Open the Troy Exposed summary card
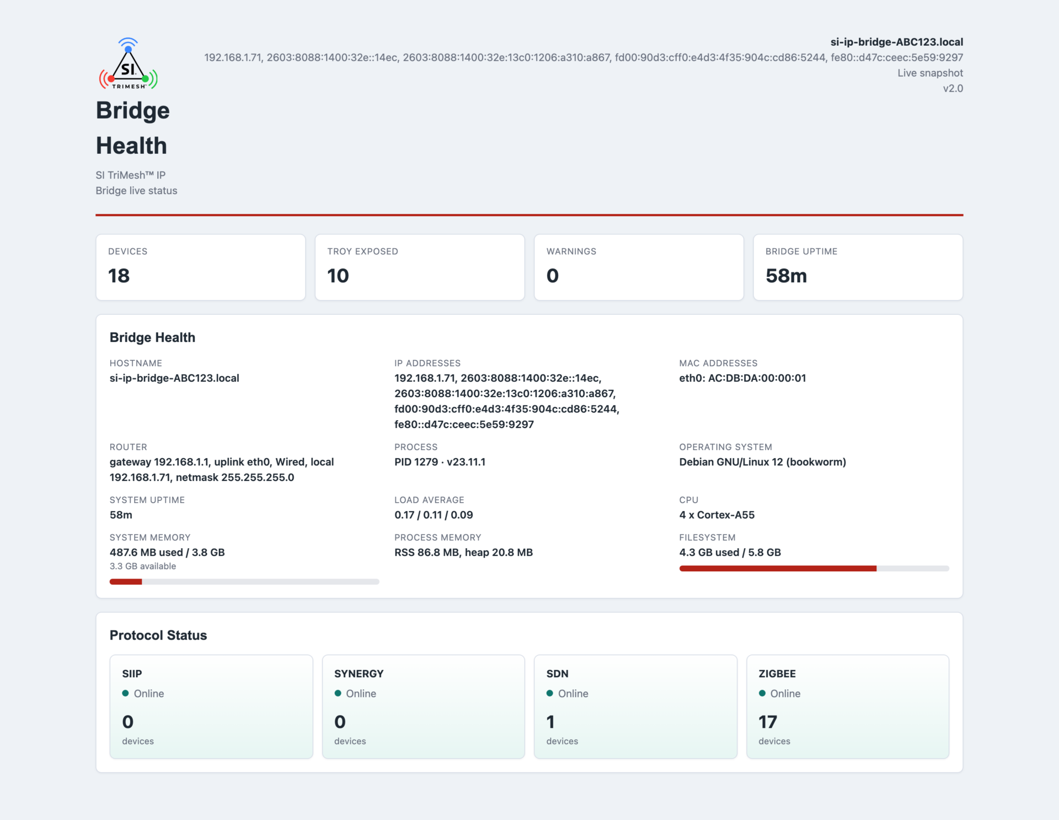1059x820 pixels. pyautogui.click(x=420, y=267)
